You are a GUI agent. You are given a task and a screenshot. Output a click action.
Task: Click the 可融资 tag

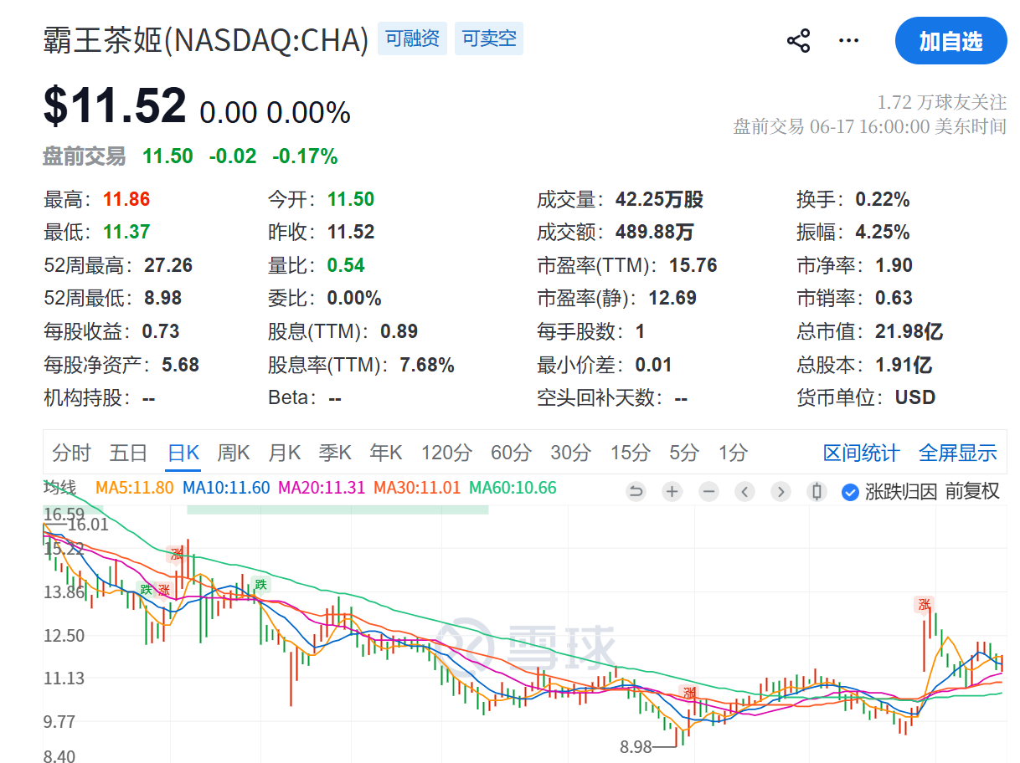click(412, 38)
